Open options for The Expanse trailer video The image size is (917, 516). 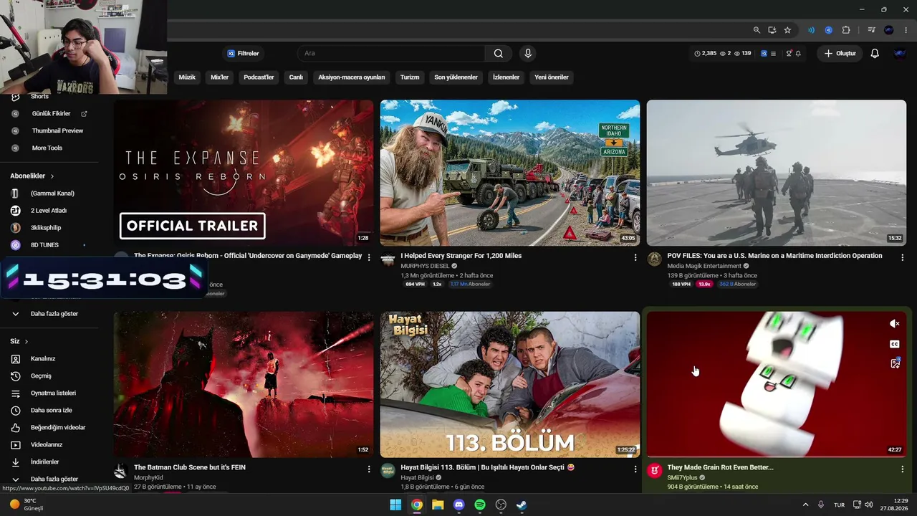point(369,257)
